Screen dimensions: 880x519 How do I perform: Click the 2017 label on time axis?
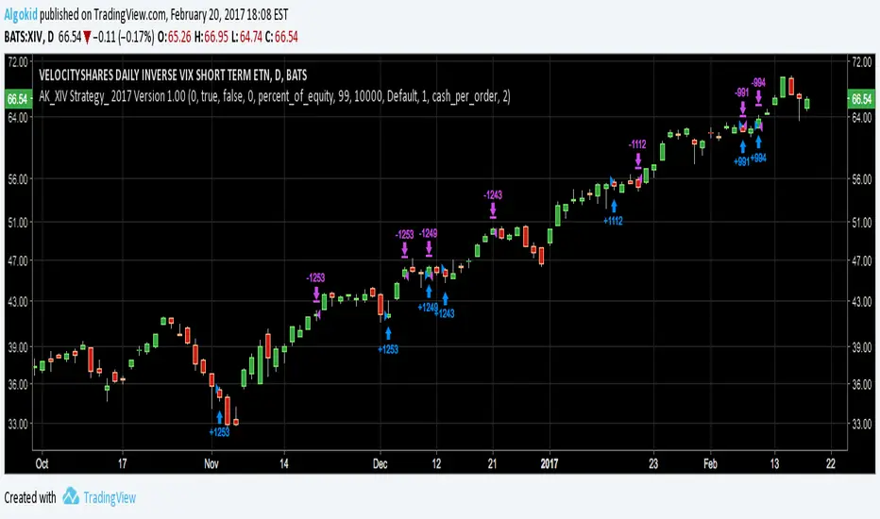(x=550, y=463)
